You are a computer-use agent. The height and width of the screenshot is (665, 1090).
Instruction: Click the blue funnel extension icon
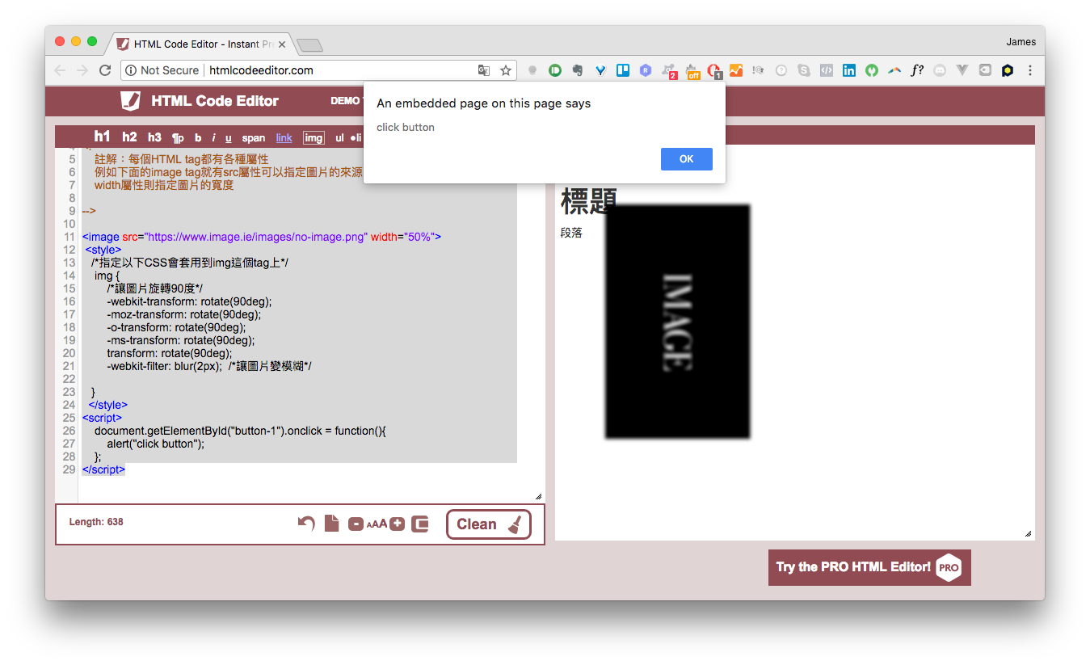(600, 70)
